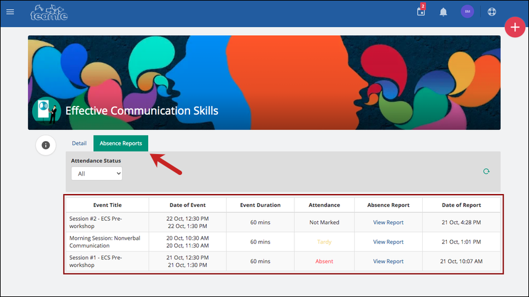529x297 pixels.
Task: Click 60 mins duration in the Tardy row
Action: [260, 242]
